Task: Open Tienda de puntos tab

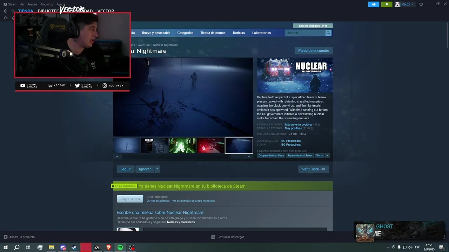Action: [x=213, y=33]
